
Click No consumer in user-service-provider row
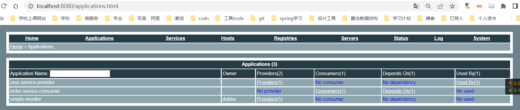(329, 82)
